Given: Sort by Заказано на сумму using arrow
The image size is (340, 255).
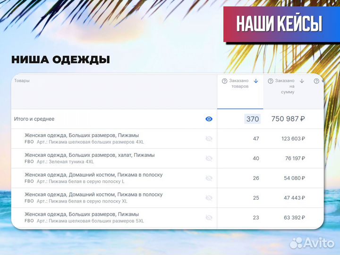Looking at the screenshot, I should click(x=302, y=81).
